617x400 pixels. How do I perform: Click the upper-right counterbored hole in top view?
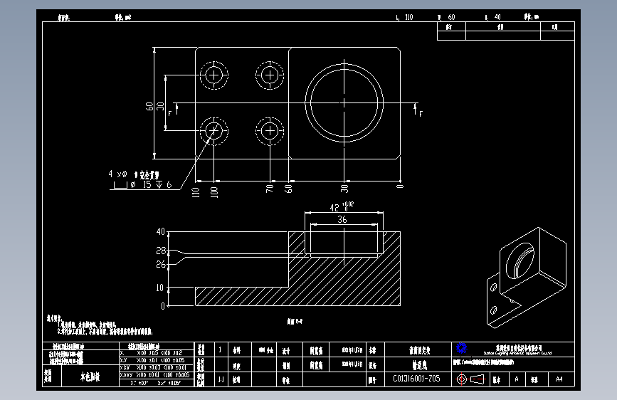pyautogui.click(x=270, y=75)
